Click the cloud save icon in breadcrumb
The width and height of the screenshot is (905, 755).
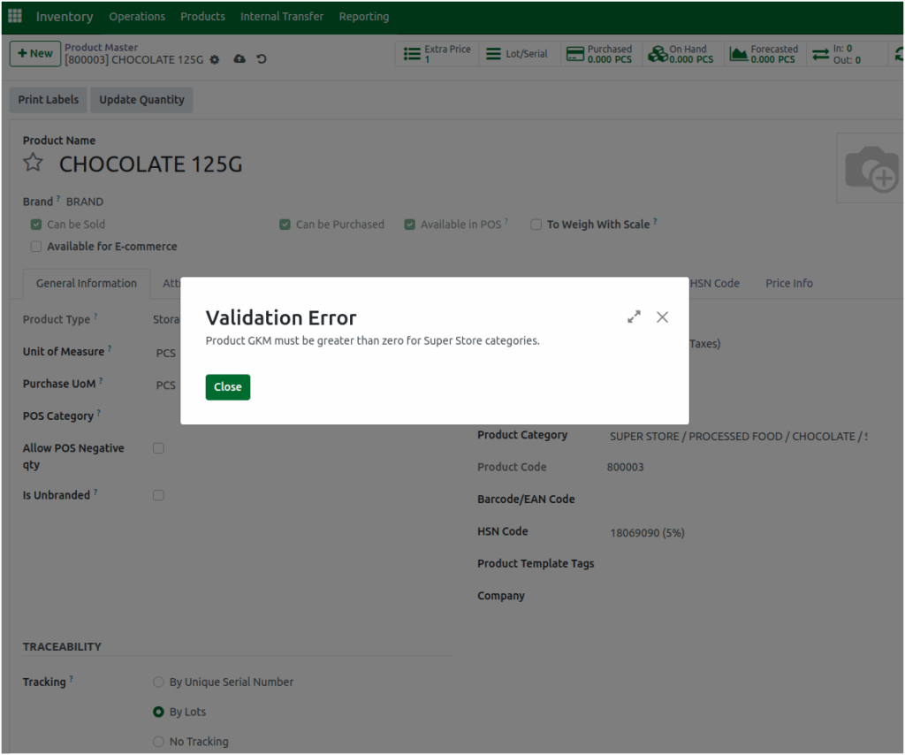point(239,58)
